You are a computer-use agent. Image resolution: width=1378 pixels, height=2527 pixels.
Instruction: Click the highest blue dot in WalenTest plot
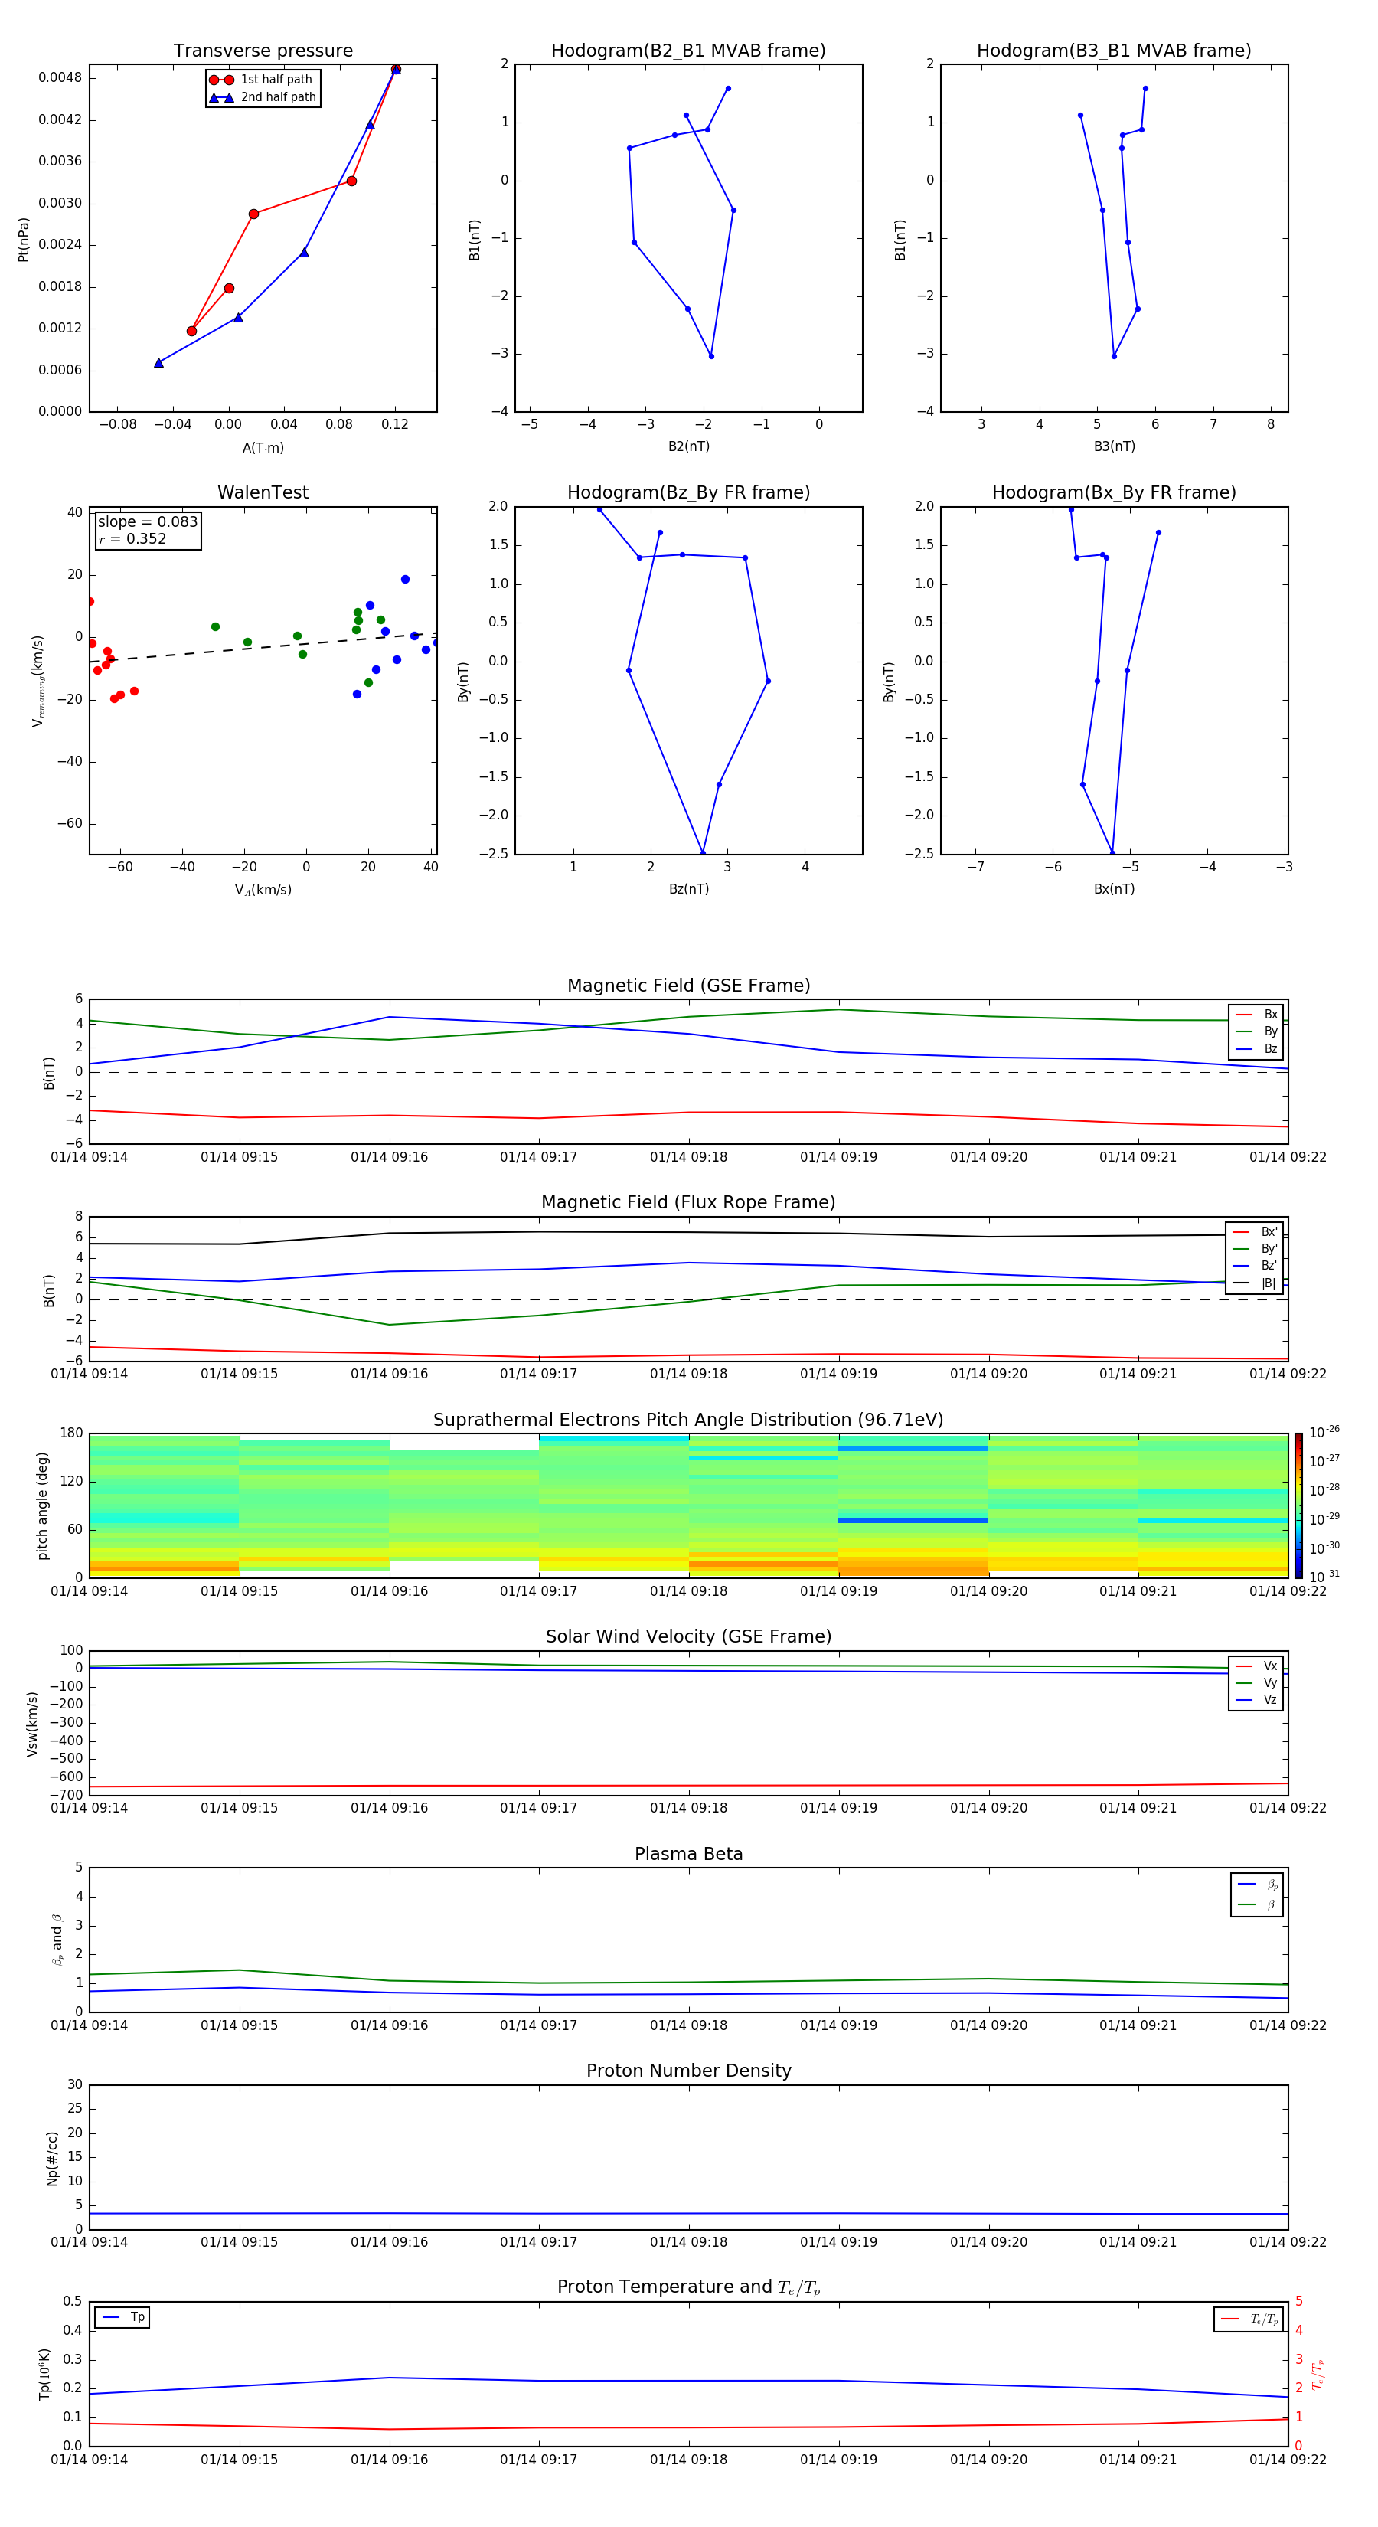click(405, 580)
